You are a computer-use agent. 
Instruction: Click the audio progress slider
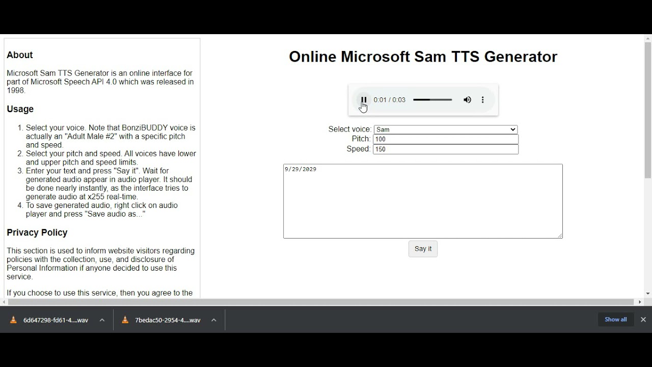pyautogui.click(x=432, y=100)
